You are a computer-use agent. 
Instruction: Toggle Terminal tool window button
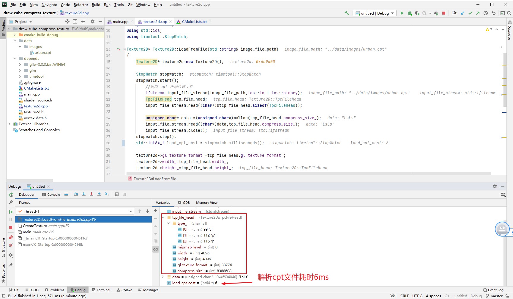pyautogui.click(x=101, y=290)
